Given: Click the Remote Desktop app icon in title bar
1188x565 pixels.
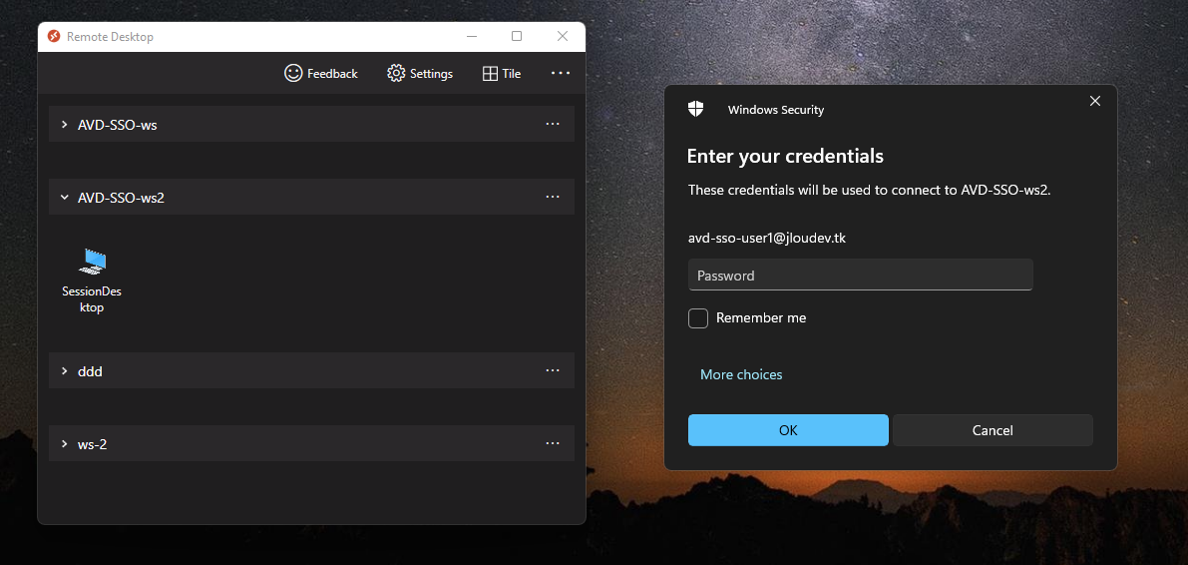Looking at the screenshot, I should point(54,36).
